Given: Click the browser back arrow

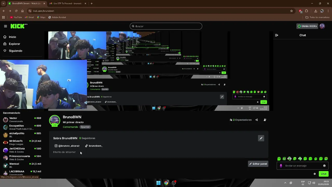Looking at the screenshot, I should coord(4,11).
